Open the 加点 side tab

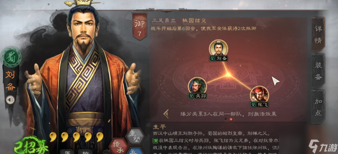(x=318, y=107)
